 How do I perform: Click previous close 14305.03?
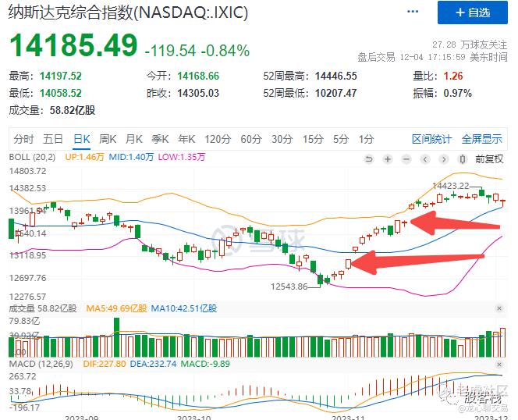tap(198, 93)
